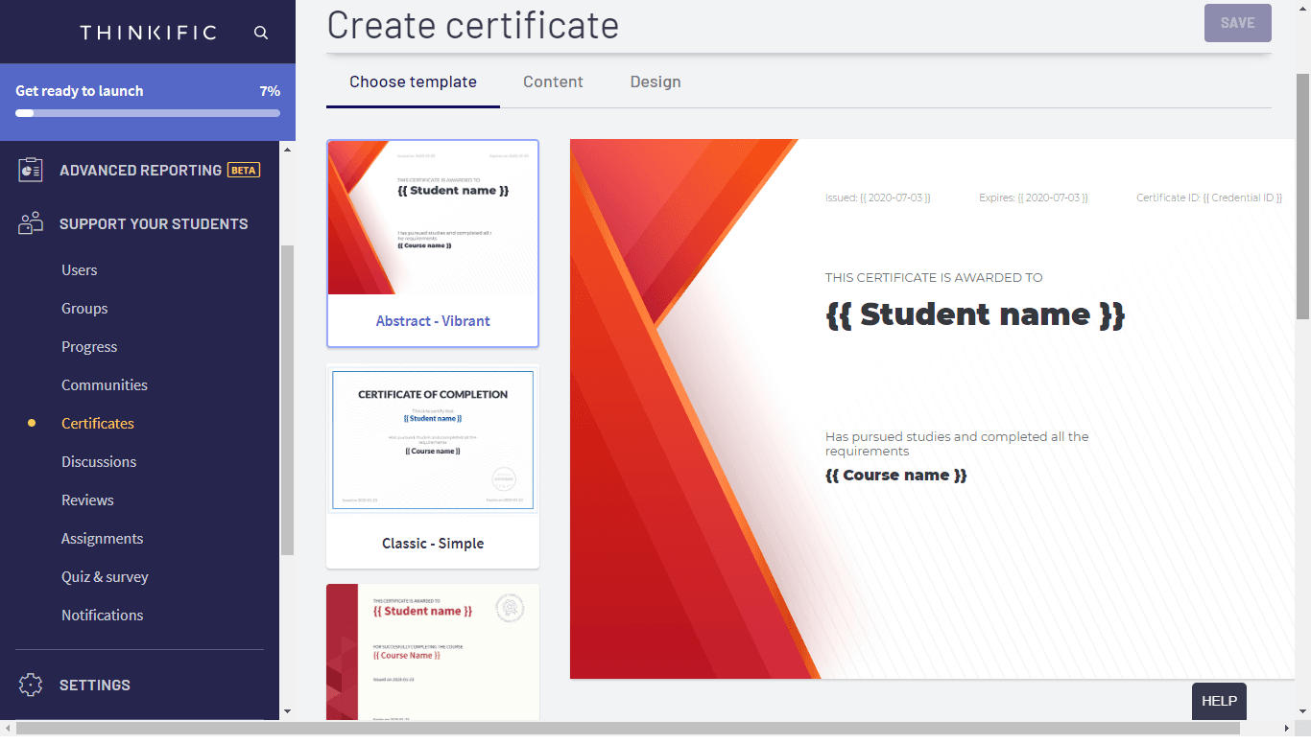Click the SAVE button

coord(1238,23)
